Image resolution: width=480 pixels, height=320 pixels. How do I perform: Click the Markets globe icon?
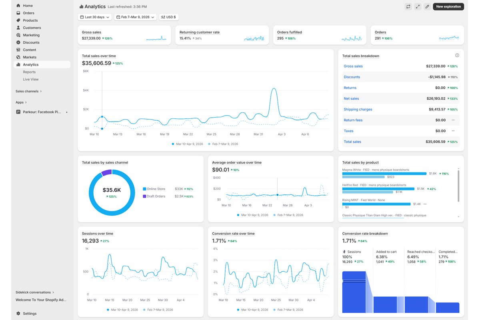click(x=18, y=57)
